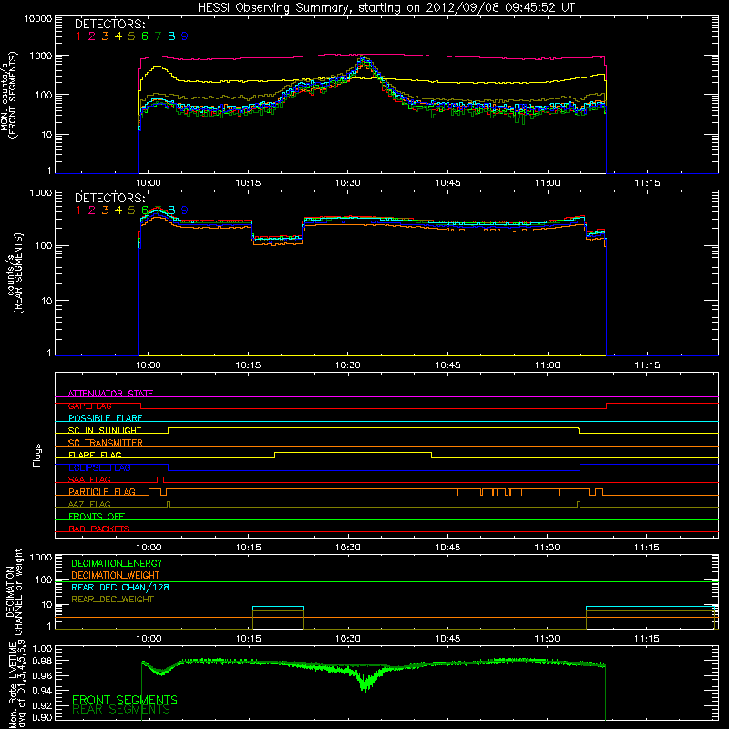The width and height of the screenshot is (729, 729).
Task: Click the 10000 tick label on front segments axis
Action: click(x=37, y=19)
